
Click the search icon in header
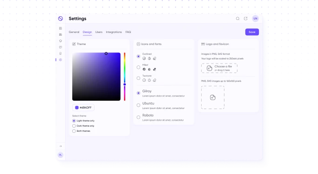(237, 19)
